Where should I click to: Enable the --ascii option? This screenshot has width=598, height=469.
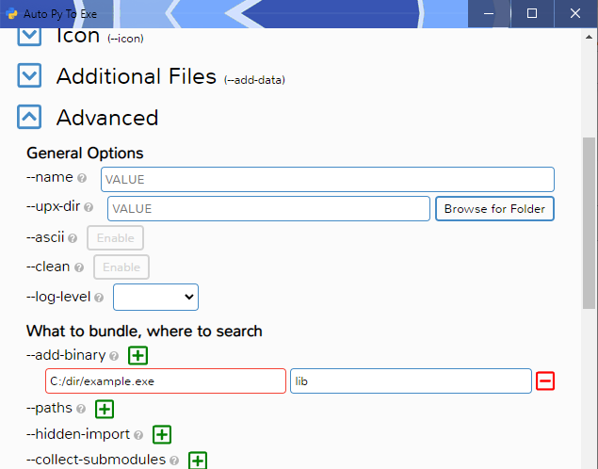click(x=115, y=238)
